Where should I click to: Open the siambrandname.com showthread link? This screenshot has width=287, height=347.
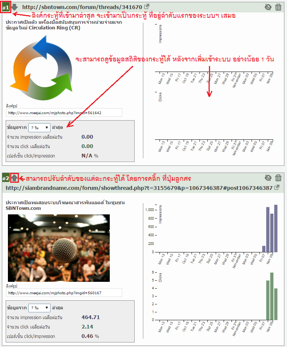pyautogui.click(x=139, y=188)
